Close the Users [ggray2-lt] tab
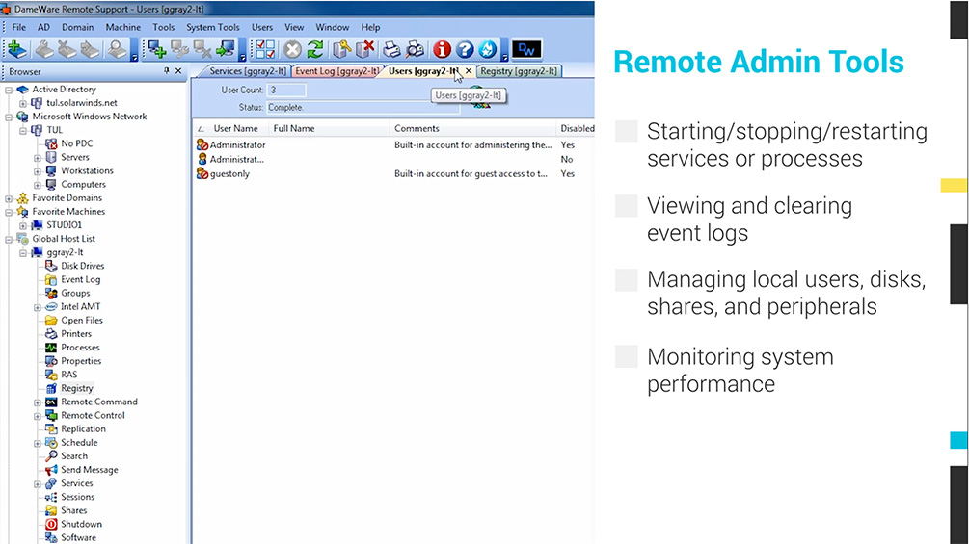 point(469,71)
